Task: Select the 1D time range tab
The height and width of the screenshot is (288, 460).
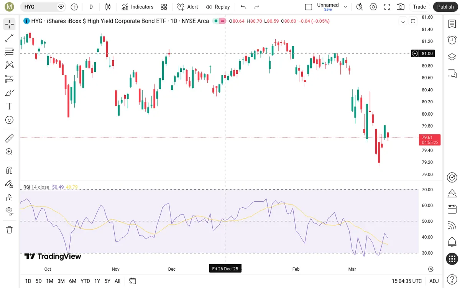Action: pos(28,281)
